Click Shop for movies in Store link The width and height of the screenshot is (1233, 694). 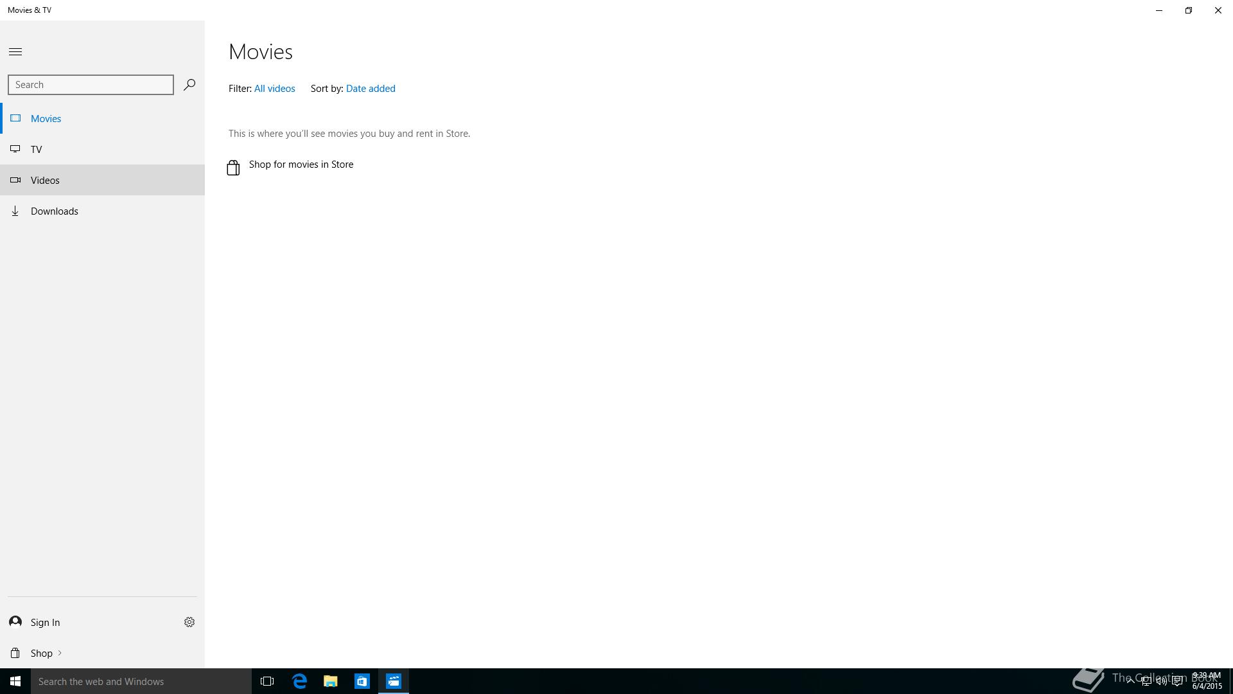pyautogui.click(x=301, y=165)
